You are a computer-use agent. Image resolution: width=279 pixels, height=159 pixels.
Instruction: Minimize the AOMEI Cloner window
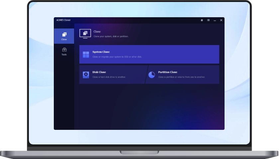(215, 20)
